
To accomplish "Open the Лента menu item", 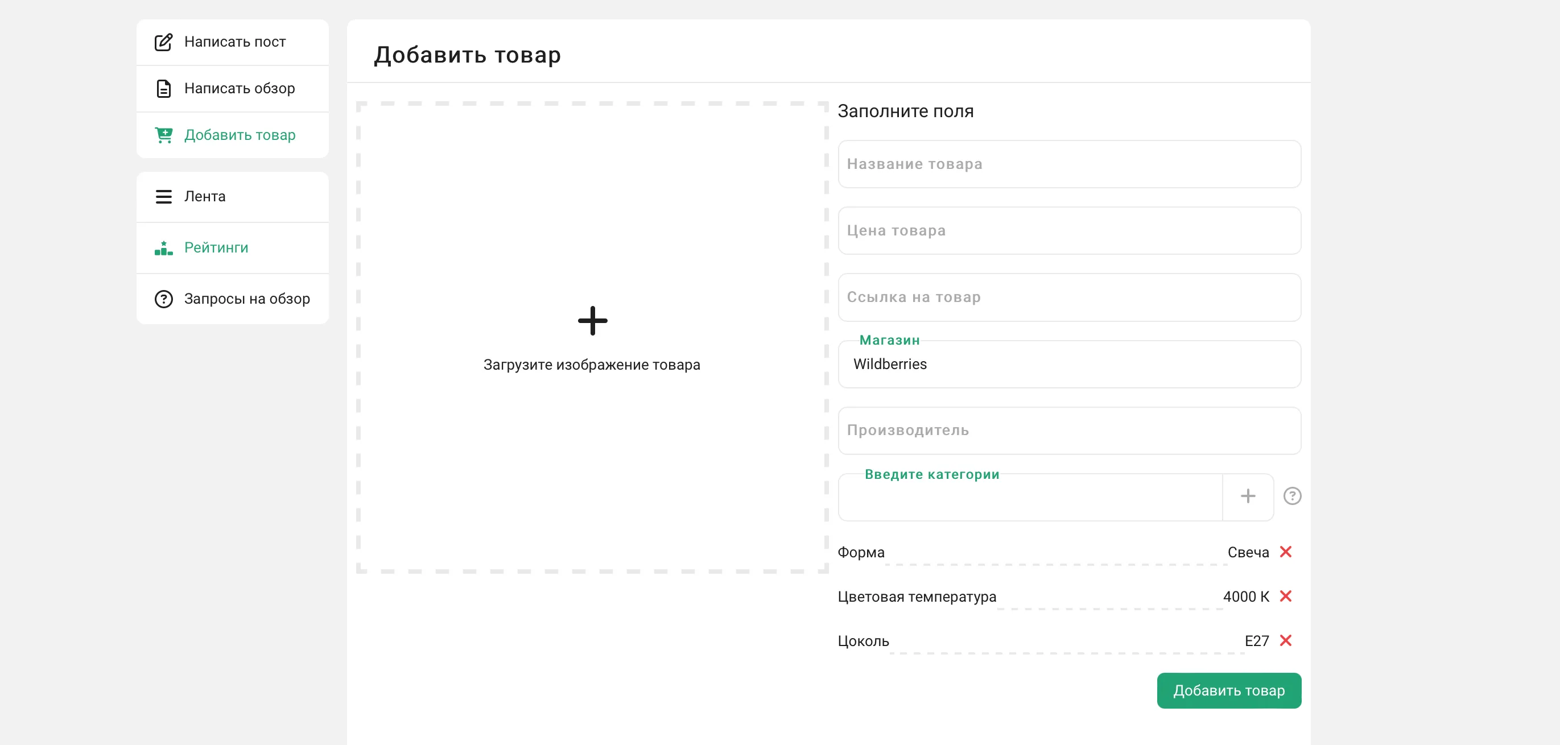I will pos(205,197).
